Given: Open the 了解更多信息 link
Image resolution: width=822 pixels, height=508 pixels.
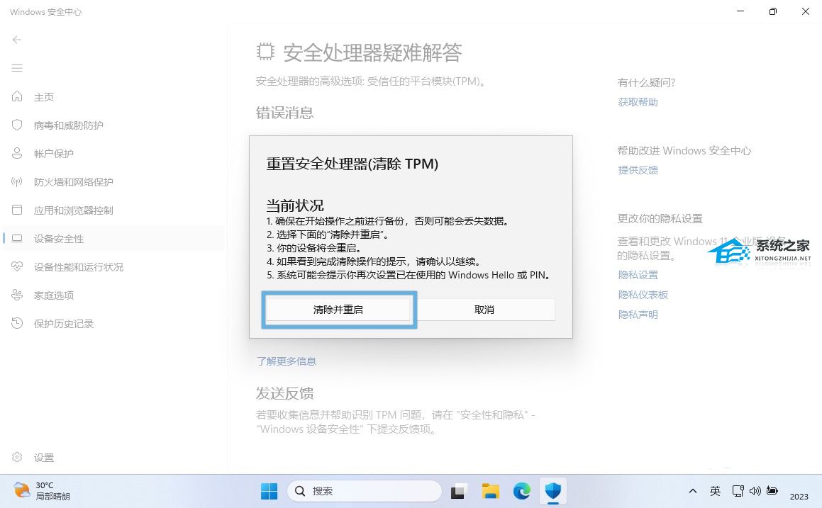Looking at the screenshot, I should coord(287,361).
